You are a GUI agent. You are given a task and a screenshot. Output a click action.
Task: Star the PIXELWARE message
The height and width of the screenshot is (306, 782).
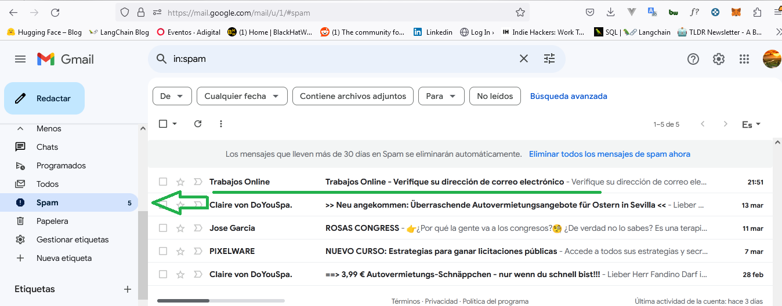pyautogui.click(x=180, y=251)
